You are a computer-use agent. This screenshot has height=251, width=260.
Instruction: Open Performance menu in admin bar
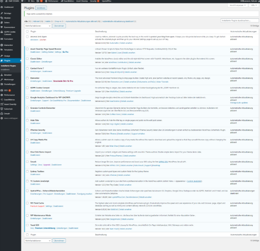pos(52,1)
